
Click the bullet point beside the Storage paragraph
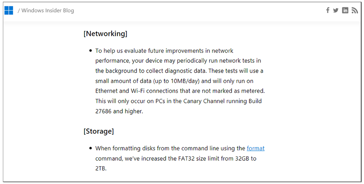(91, 148)
